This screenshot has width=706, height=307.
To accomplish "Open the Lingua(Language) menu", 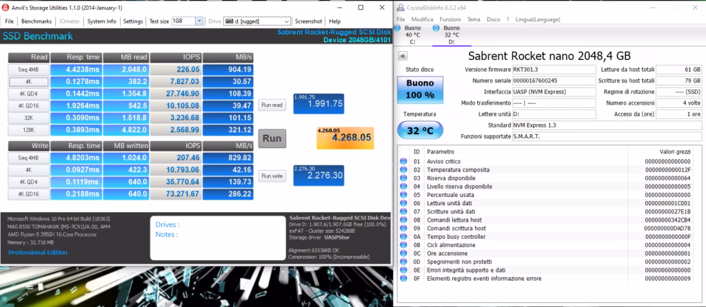I will 538,19.
